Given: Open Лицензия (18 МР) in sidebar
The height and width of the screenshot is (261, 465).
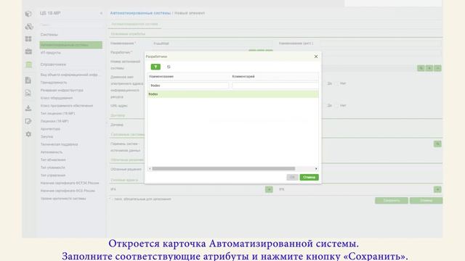Looking at the screenshot, I should click(54, 121).
